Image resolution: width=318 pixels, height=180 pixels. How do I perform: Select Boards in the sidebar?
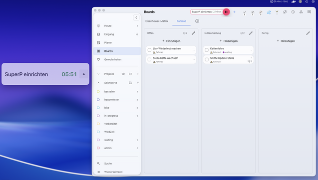[x=117, y=51]
